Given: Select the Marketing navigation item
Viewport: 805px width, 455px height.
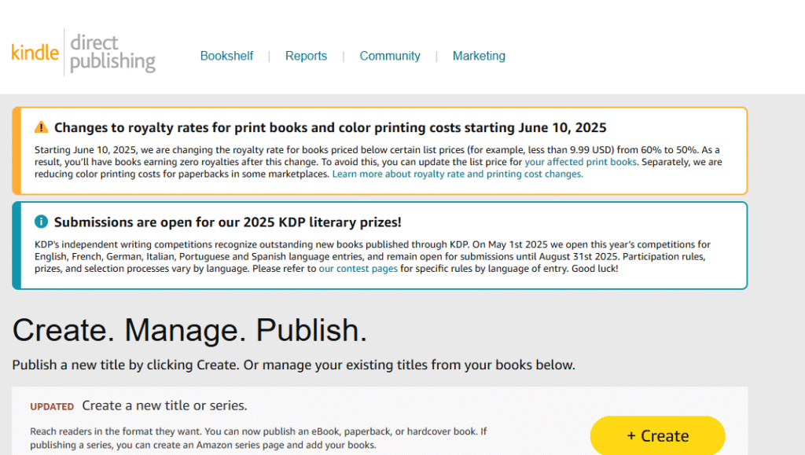Looking at the screenshot, I should 479,56.
